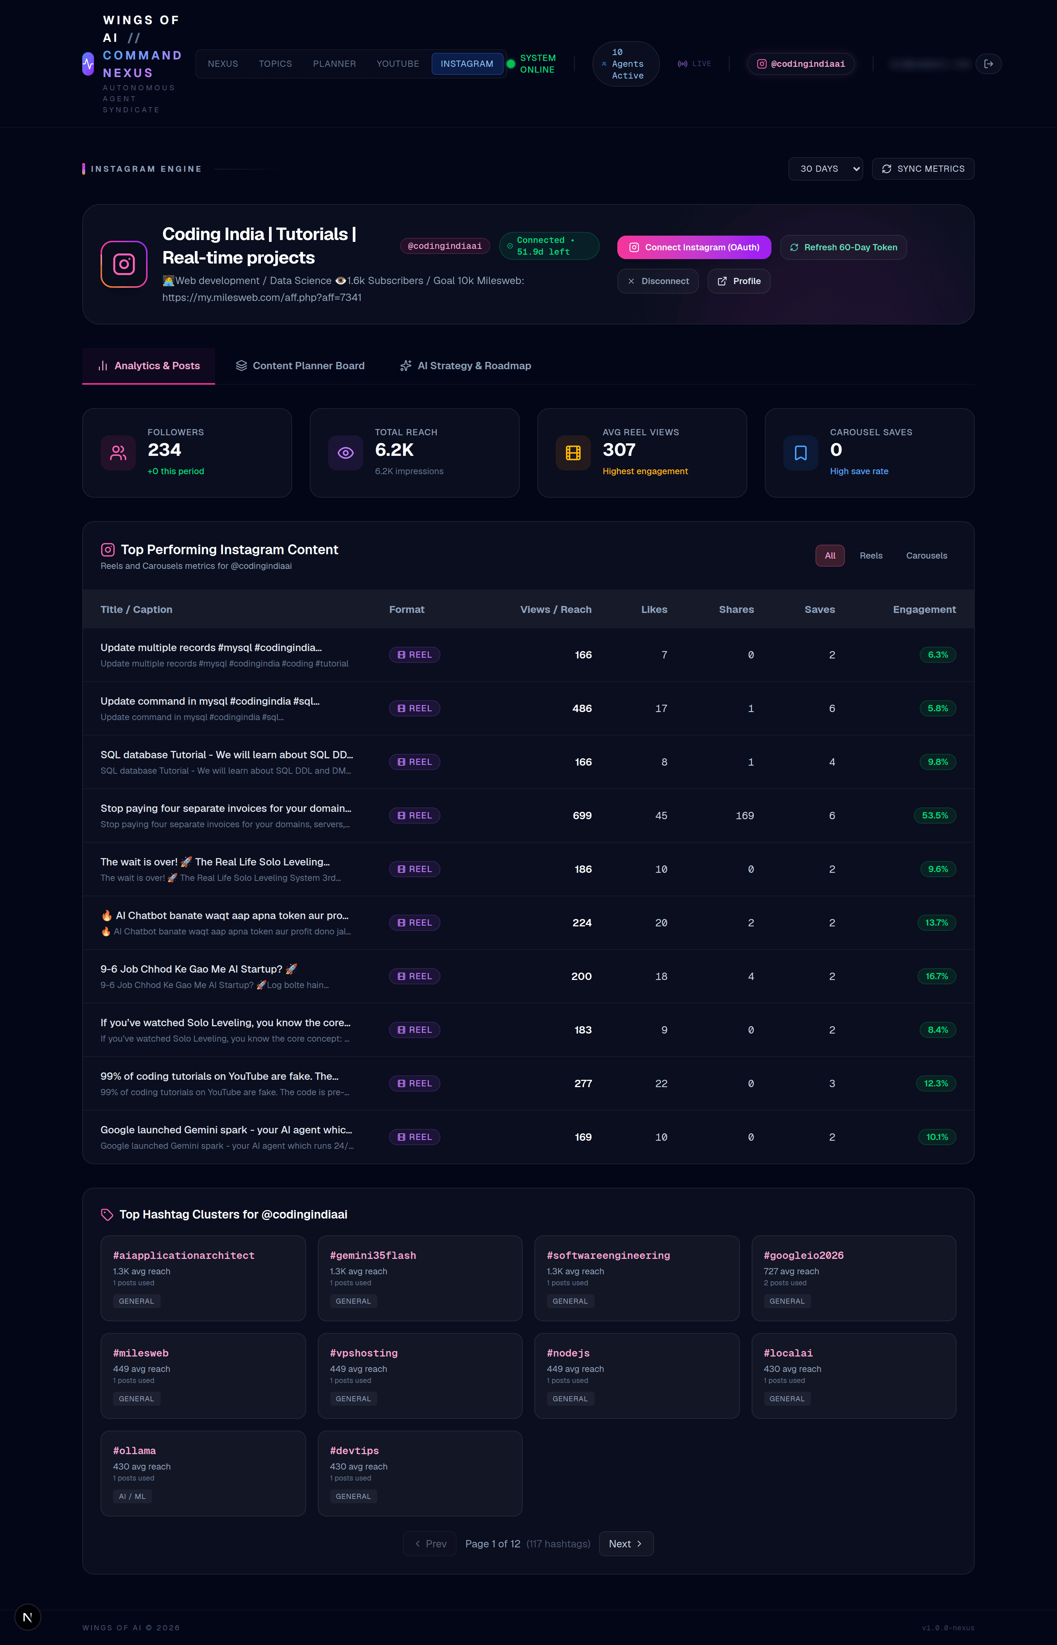Click the Prev page button
The height and width of the screenshot is (1645, 1057).
[430, 1544]
